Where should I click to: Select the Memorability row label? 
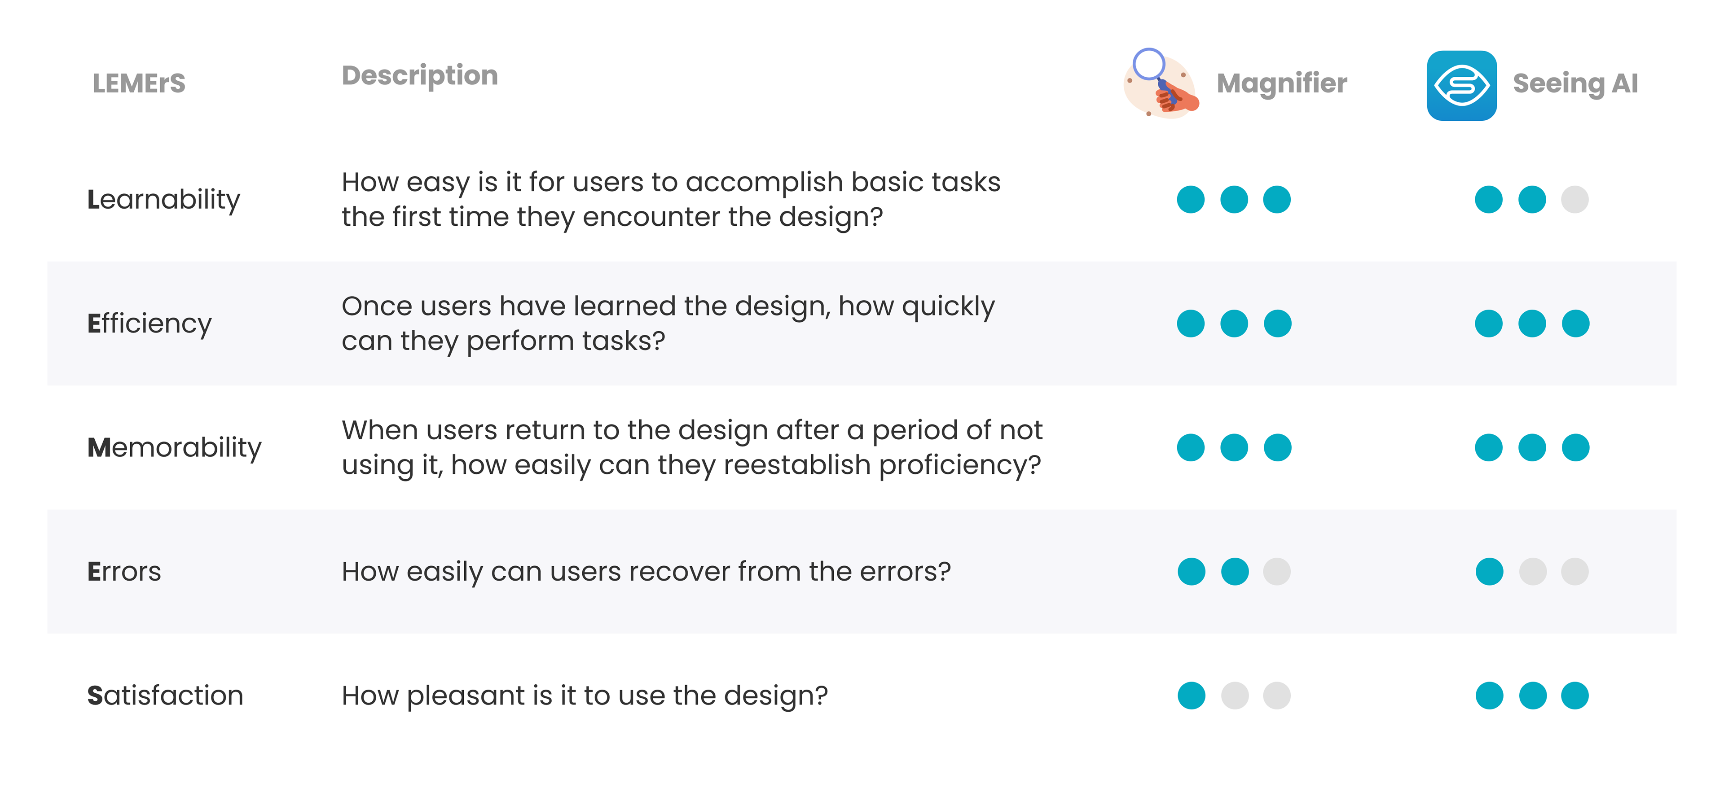[x=174, y=448]
